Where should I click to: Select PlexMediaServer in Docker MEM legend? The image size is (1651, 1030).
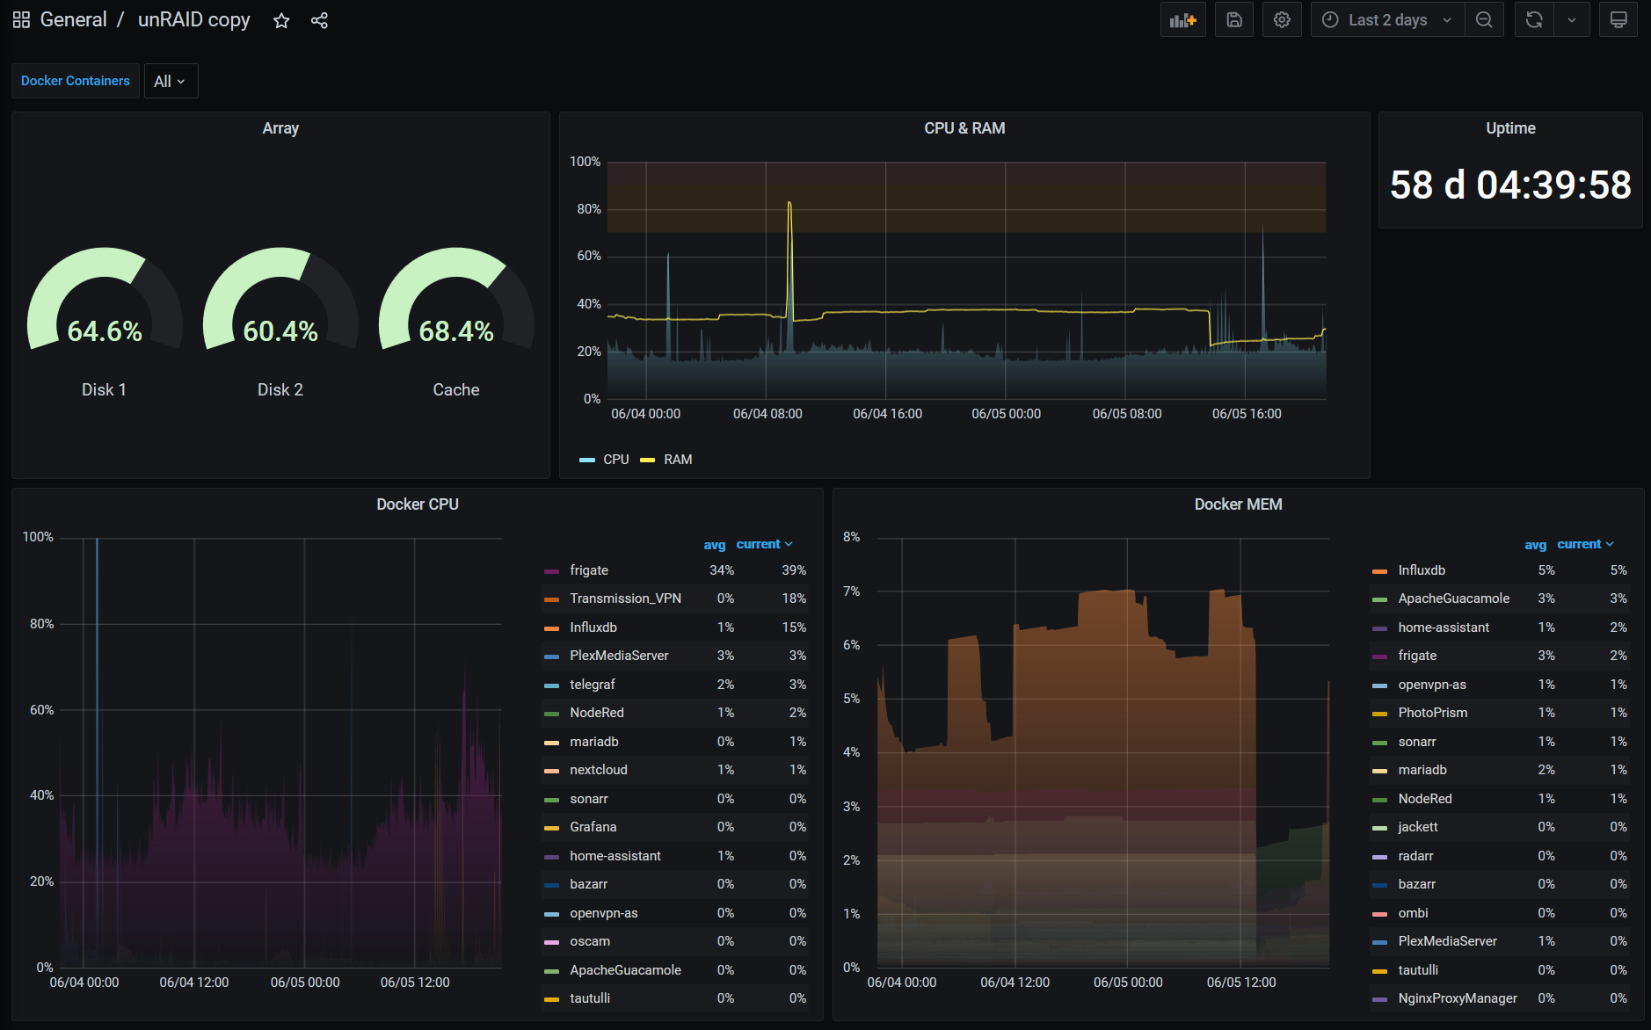(1447, 941)
